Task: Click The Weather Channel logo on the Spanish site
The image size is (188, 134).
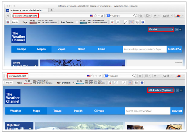Action: (x=19, y=36)
